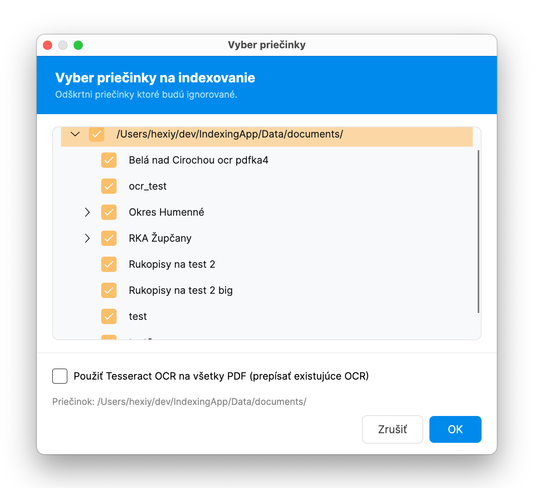Uncheck Belá nad Cirochou ocr pdfka4 checkbox
The image size is (536, 488).
click(109, 160)
